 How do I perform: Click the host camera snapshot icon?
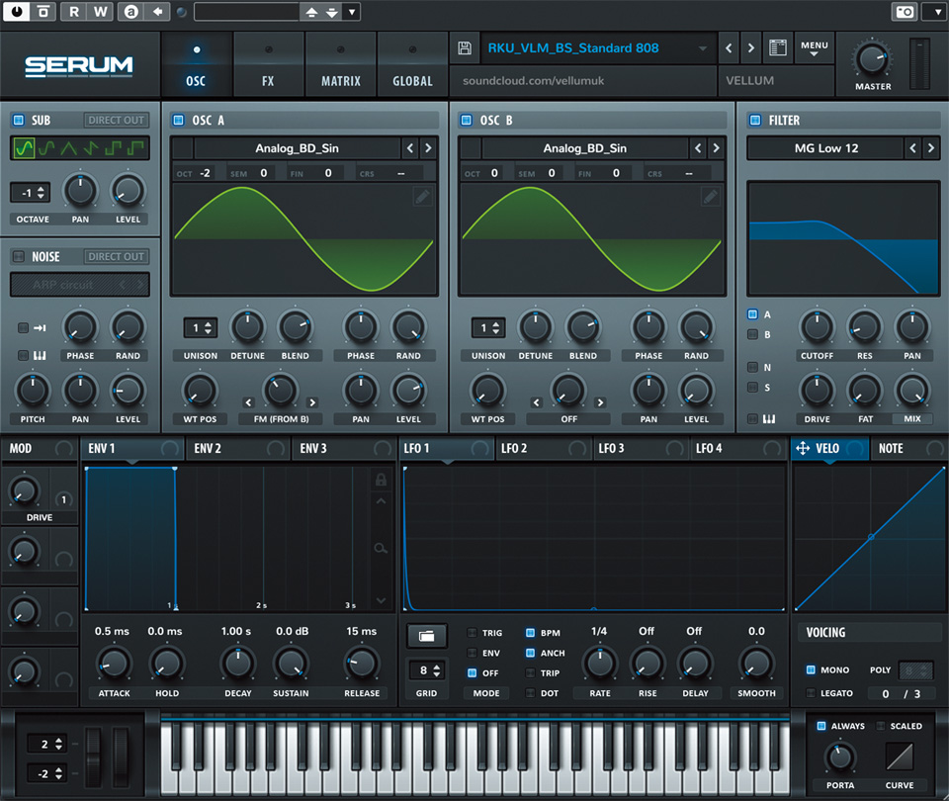pyautogui.click(x=905, y=12)
